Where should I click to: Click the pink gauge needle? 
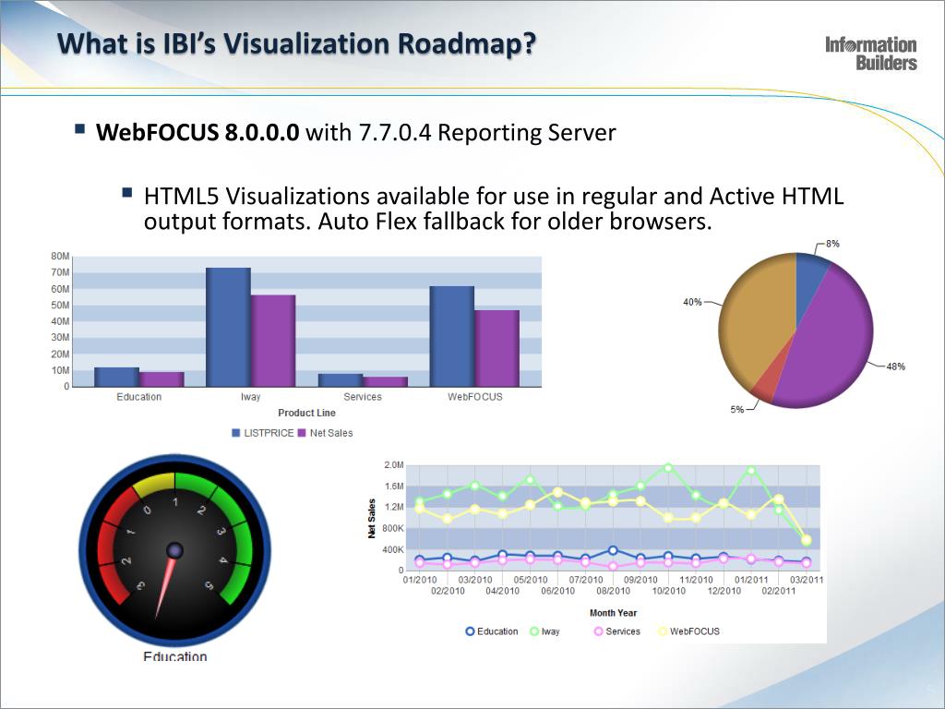pyautogui.click(x=164, y=588)
